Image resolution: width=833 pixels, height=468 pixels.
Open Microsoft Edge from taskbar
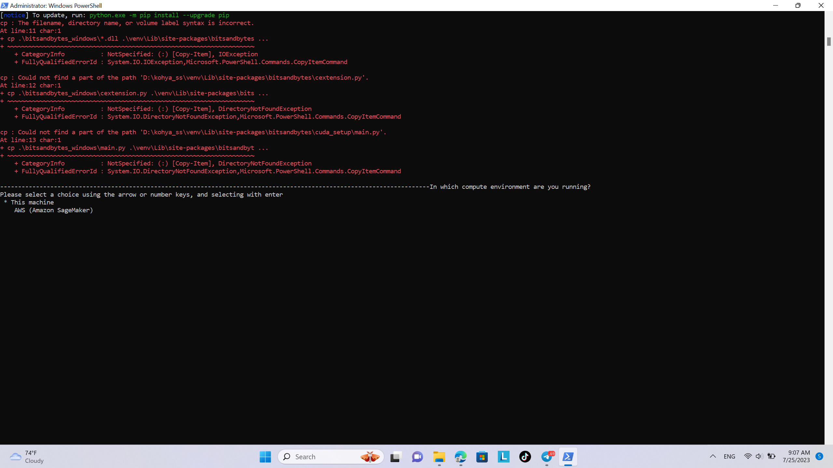point(460,457)
